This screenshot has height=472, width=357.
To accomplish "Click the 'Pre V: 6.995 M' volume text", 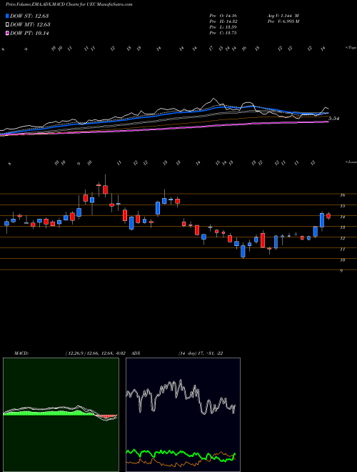I will [283, 21].
